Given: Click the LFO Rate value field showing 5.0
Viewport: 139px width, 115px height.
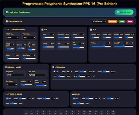Looking at the screenshot, I should [x=90, y=71].
